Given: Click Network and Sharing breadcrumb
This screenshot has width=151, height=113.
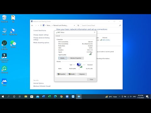Looking at the screenshot, I should click(61, 25).
